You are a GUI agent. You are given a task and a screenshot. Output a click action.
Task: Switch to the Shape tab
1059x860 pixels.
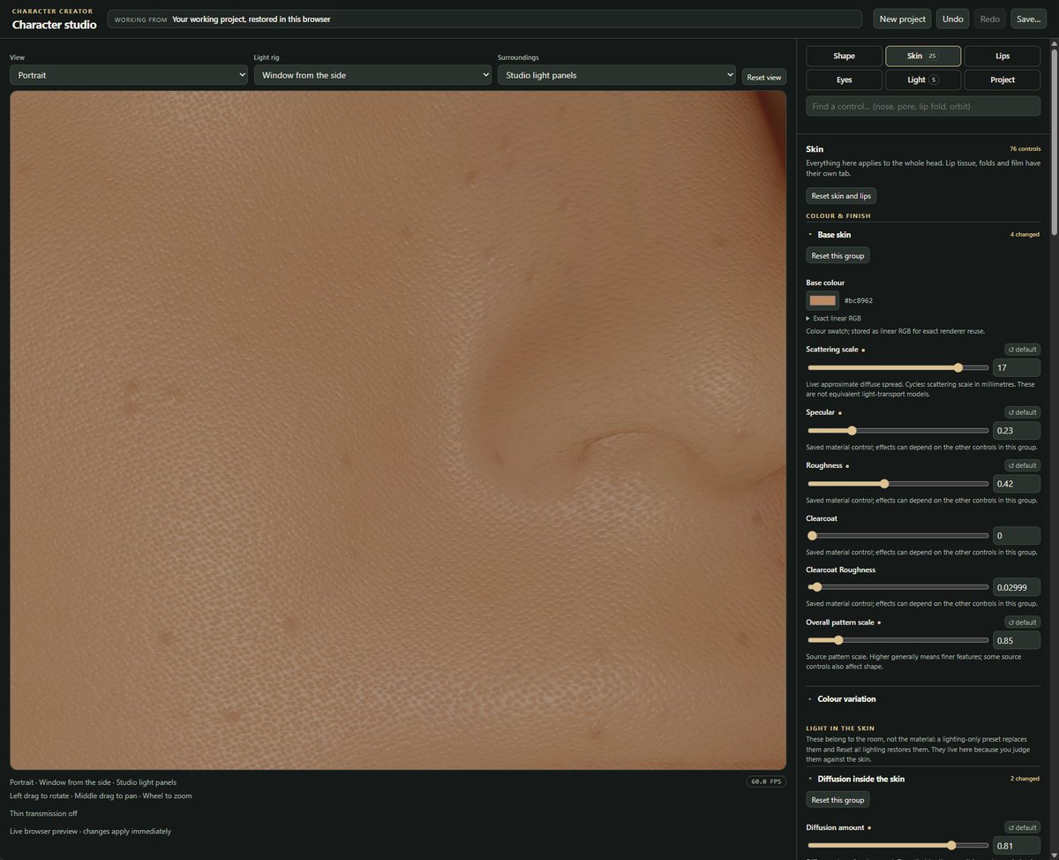tap(845, 57)
